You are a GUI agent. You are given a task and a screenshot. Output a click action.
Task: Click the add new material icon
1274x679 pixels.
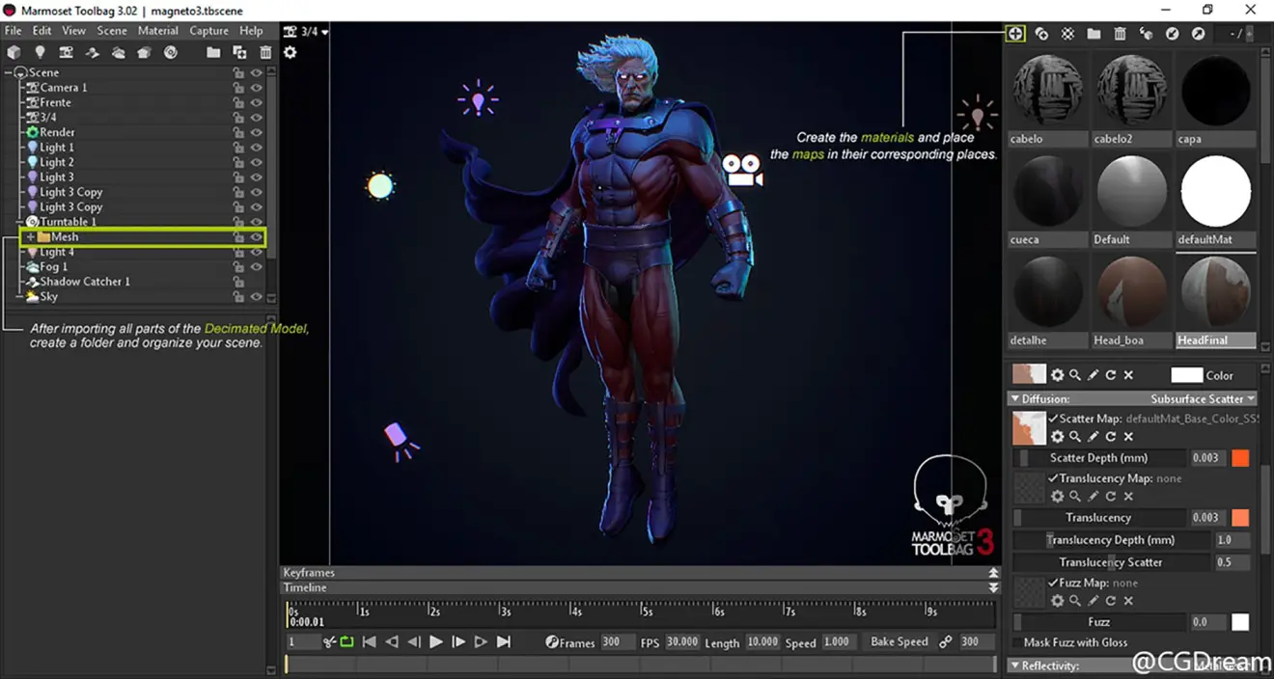1015,34
